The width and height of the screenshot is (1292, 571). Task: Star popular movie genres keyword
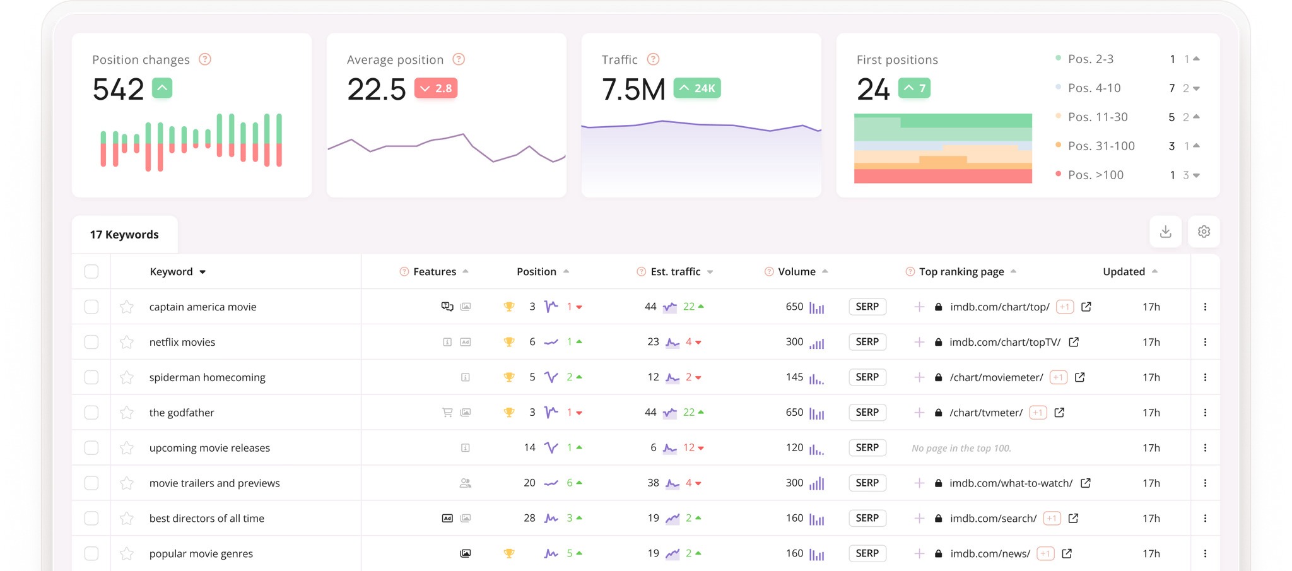click(x=127, y=553)
